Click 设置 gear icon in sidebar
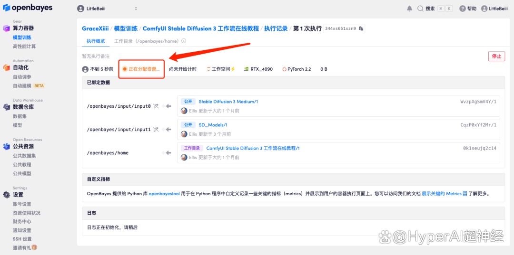Screen dimensions: 514x255 [x=7, y=195]
